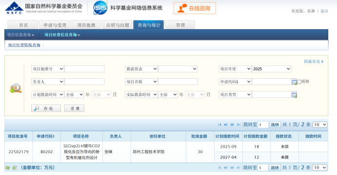This screenshot has width=337, height=175.
Task: Collapse the panel via 隐藏查询 link
Action: tap(314, 62)
